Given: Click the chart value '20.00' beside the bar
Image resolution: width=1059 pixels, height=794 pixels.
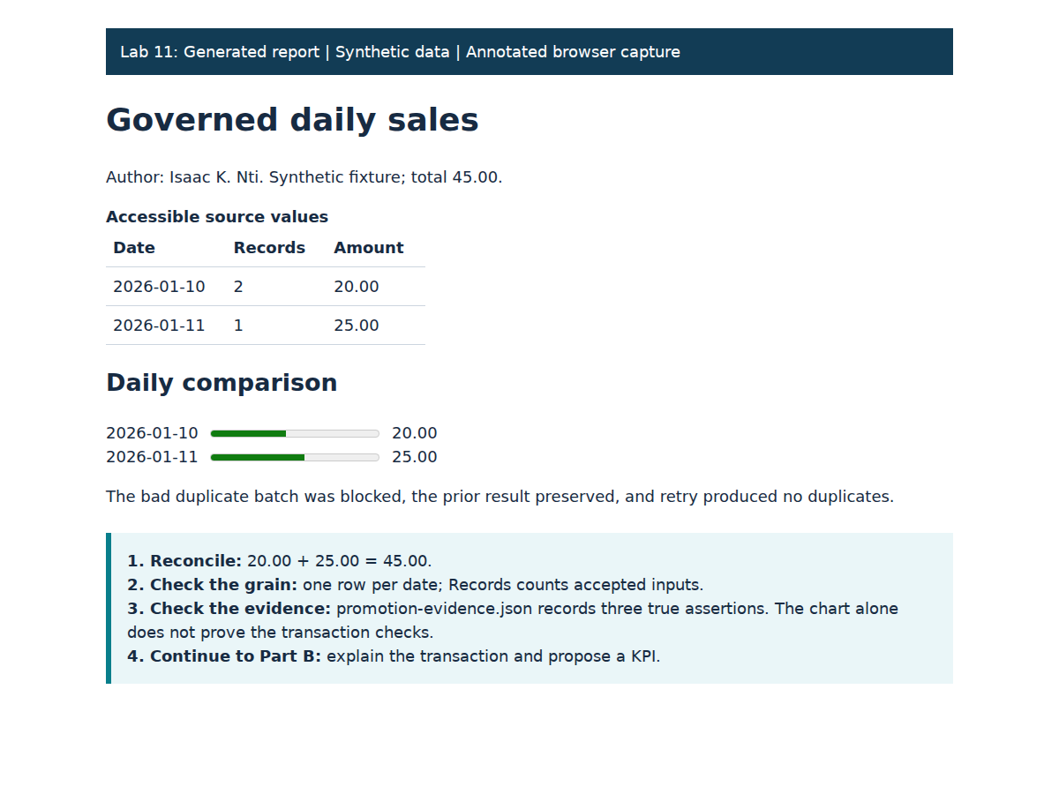Looking at the screenshot, I should 415,433.
